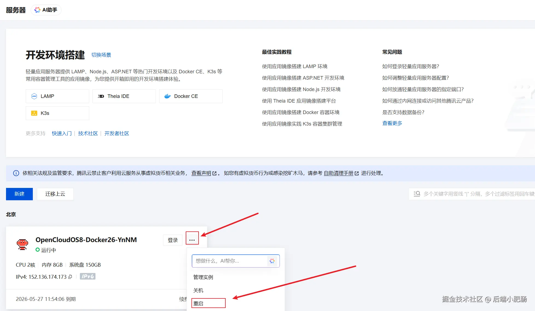Type in the 想做什么 AI input field

click(229, 261)
